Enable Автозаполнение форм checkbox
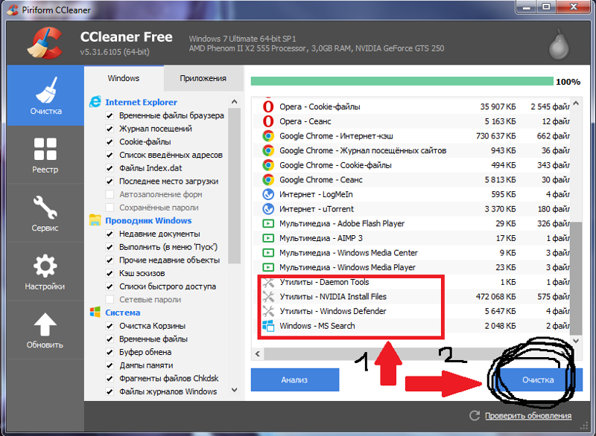The image size is (596, 436). [x=110, y=194]
